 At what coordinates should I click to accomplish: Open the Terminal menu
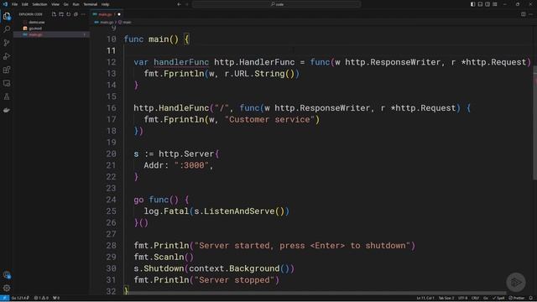(x=91, y=4)
